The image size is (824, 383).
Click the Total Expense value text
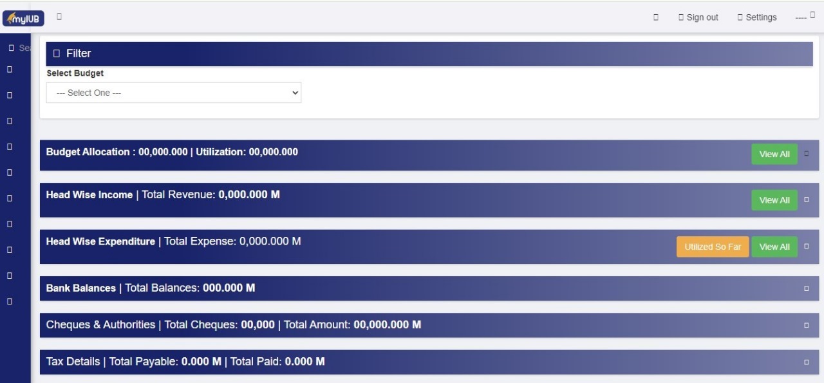(x=270, y=241)
